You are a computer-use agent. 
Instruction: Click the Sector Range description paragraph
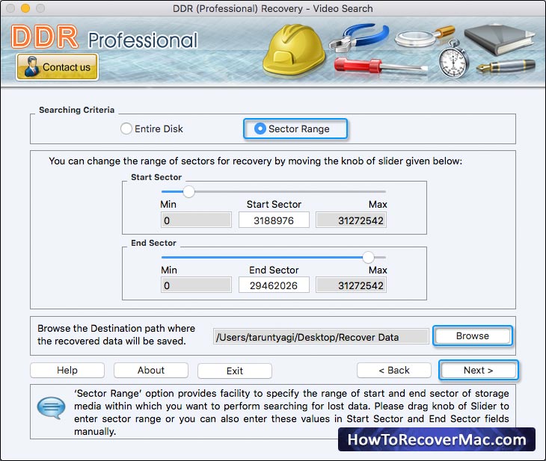tap(292, 412)
